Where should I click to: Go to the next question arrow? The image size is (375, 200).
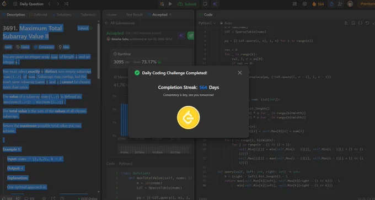point(58,4)
